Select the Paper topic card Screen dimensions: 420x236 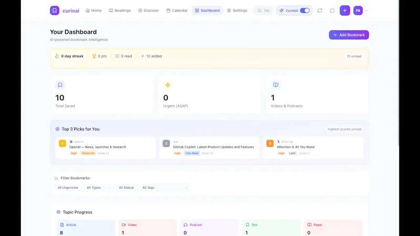(333, 228)
